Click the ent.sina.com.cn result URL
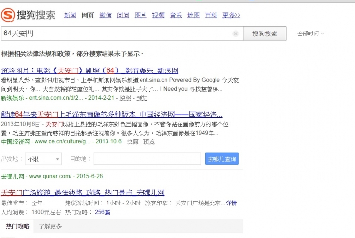The width and height of the screenshot is (355, 238). [56, 98]
